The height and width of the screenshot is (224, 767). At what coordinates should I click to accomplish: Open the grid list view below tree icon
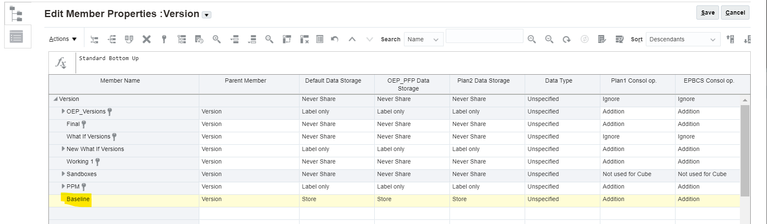click(x=17, y=37)
